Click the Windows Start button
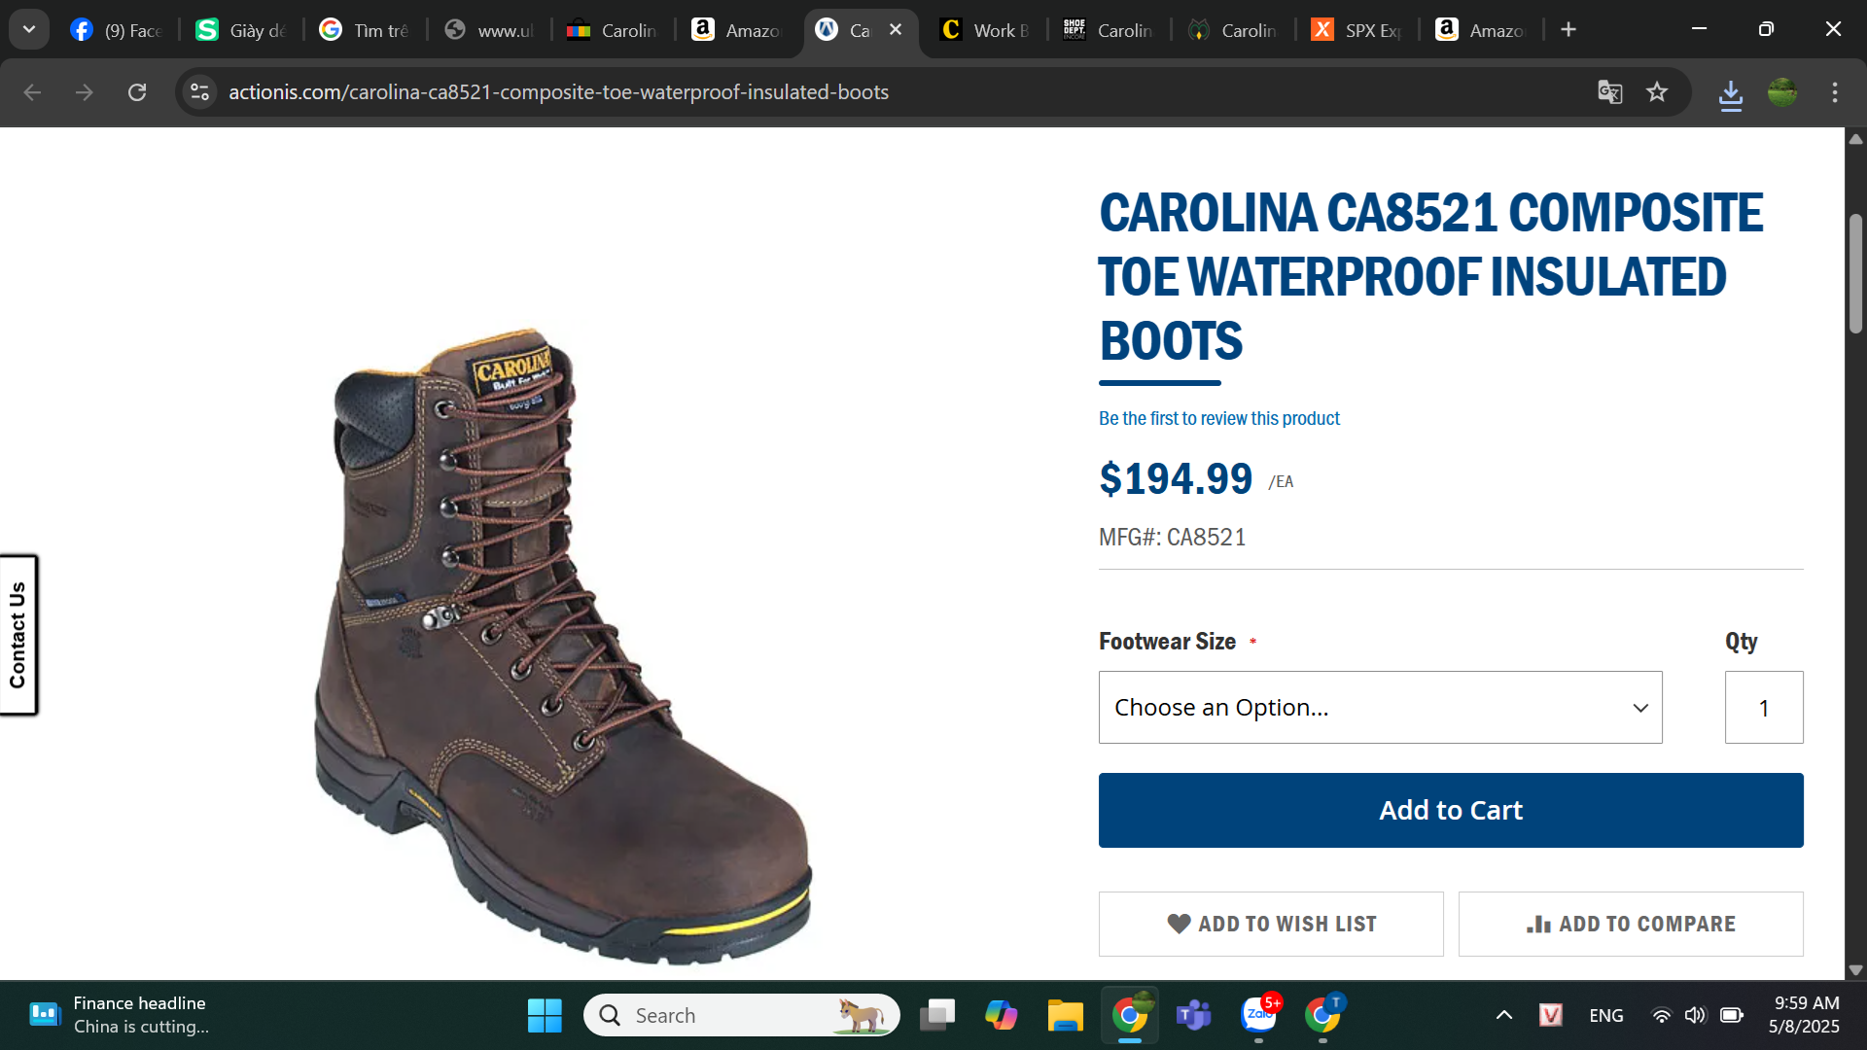1867x1050 pixels. pyautogui.click(x=545, y=1016)
